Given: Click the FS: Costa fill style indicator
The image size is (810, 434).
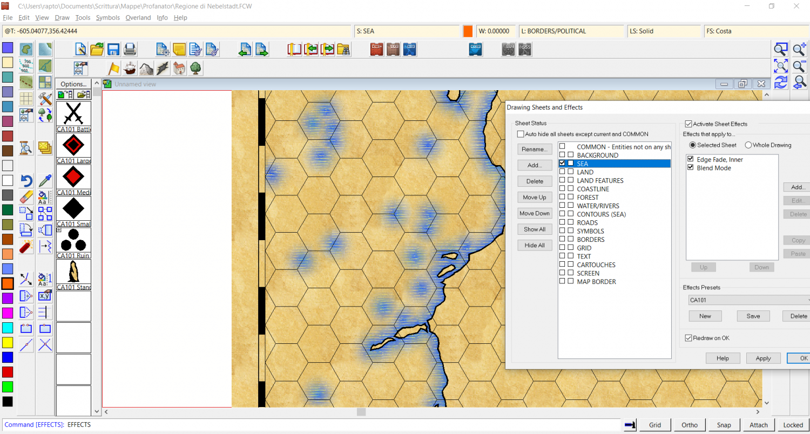Looking at the screenshot, I should tap(757, 31).
